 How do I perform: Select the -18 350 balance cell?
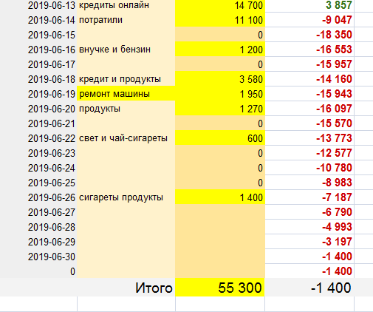tap(309, 35)
